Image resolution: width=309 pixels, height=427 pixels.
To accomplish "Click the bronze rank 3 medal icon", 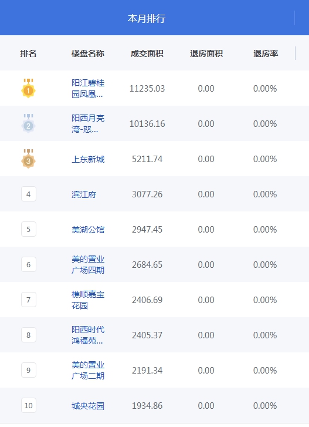I will point(28,159).
